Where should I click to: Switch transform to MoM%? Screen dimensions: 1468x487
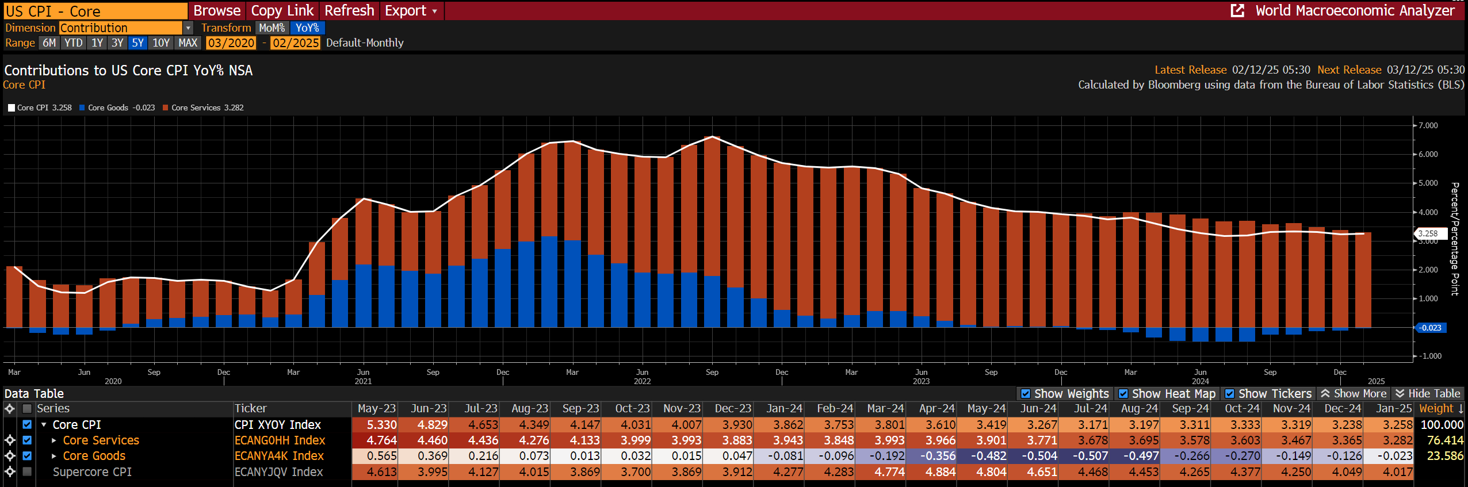(272, 28)
